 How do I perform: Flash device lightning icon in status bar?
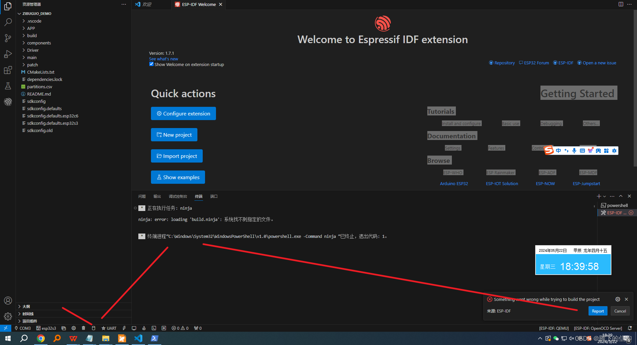point(124,328)
